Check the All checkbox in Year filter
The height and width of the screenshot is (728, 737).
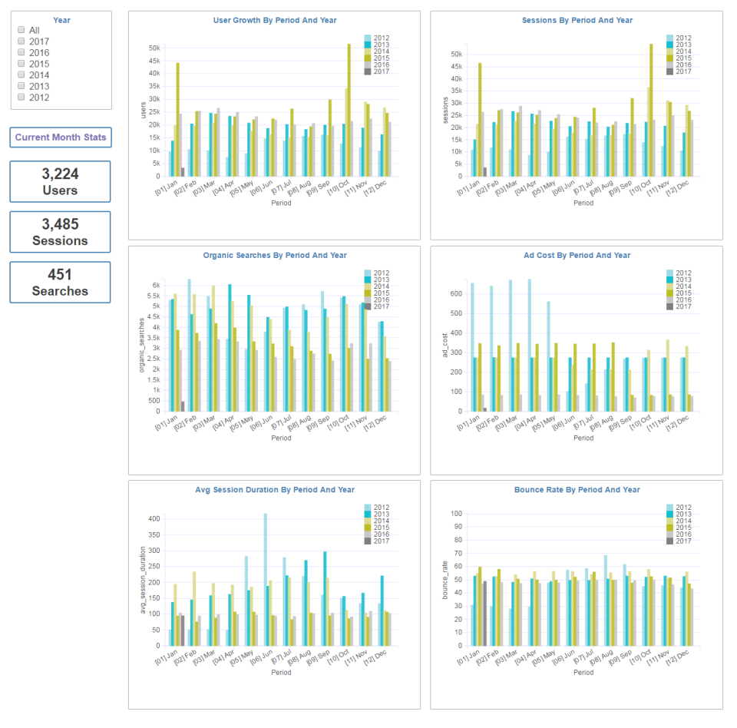click(21, 30)
